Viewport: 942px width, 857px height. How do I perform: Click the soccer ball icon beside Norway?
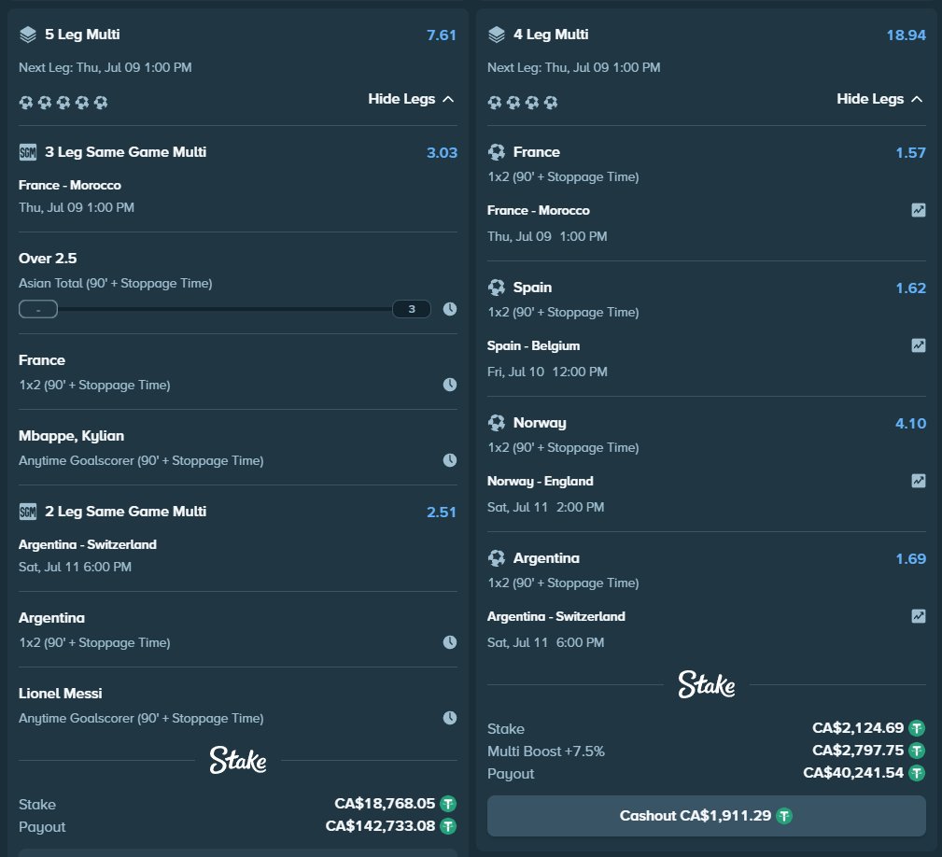(497, 423)
